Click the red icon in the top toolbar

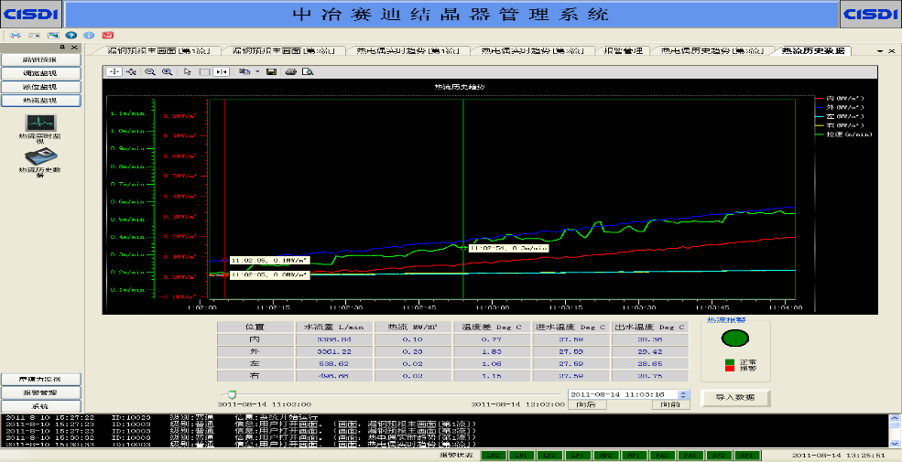pos(107,35)
